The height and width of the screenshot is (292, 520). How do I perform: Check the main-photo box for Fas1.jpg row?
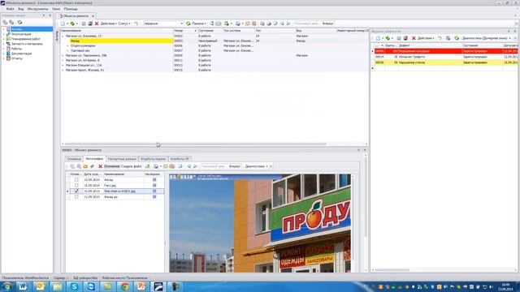[76, 186]
